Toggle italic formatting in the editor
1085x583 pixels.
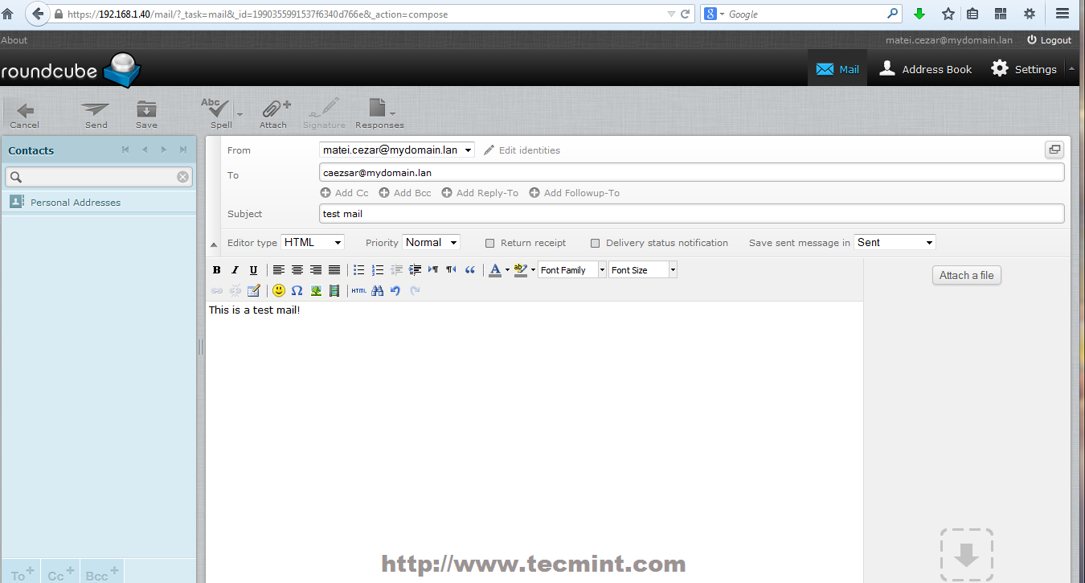pyautogui.click(x=235, y=270)
